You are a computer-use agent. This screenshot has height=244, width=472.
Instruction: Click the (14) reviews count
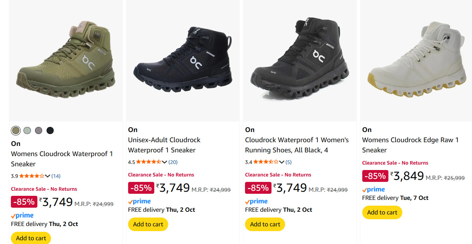coord(56,176)
